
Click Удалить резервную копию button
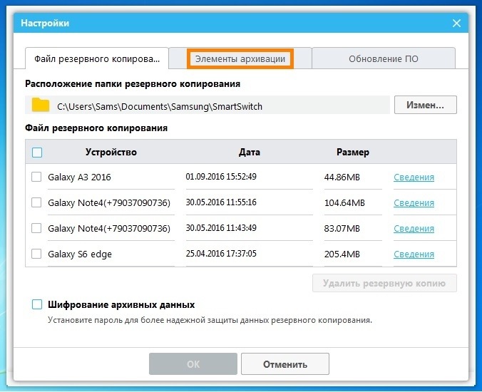[x=384, y=283]
